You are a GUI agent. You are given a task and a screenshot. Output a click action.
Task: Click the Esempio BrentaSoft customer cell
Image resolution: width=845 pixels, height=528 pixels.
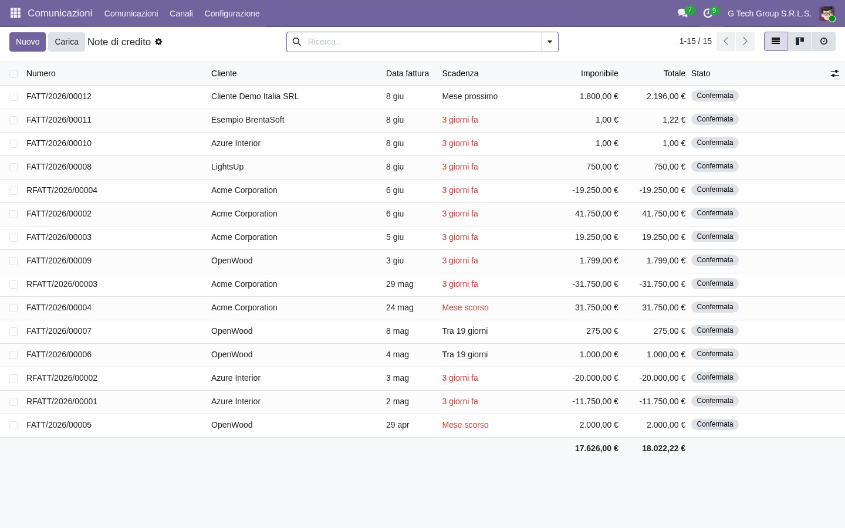[248, 120]
